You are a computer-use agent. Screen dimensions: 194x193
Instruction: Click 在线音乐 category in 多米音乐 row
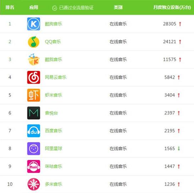[x=118, y=184]
